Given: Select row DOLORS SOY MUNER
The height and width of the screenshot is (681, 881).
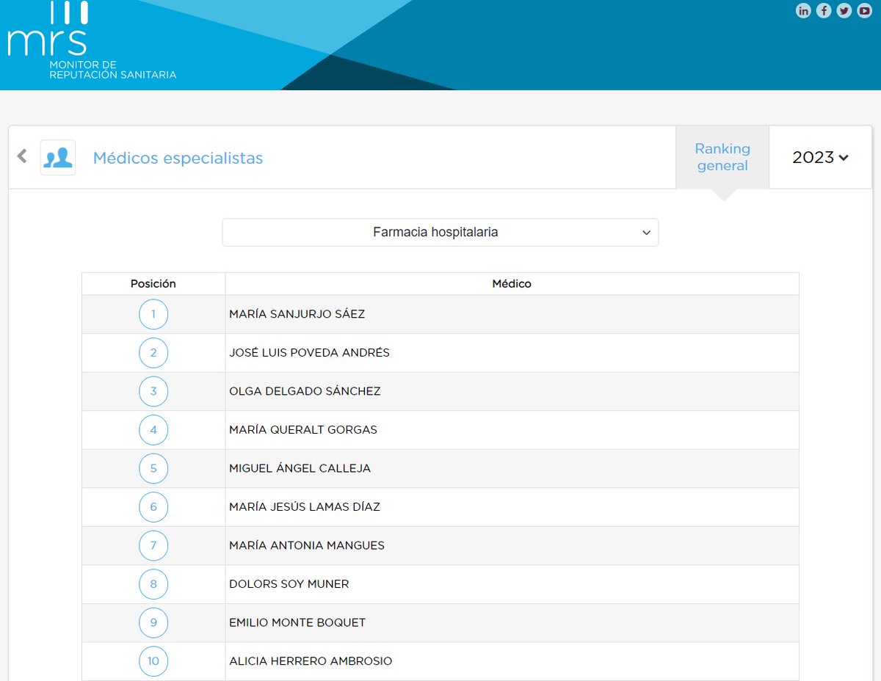Looking at the screenshot, I should click(440, 584).
